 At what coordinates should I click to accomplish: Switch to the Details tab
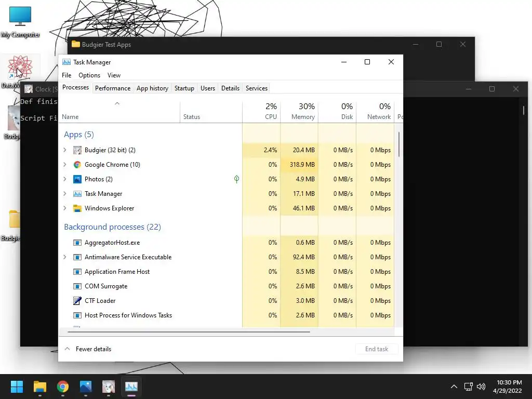point(230,88)
